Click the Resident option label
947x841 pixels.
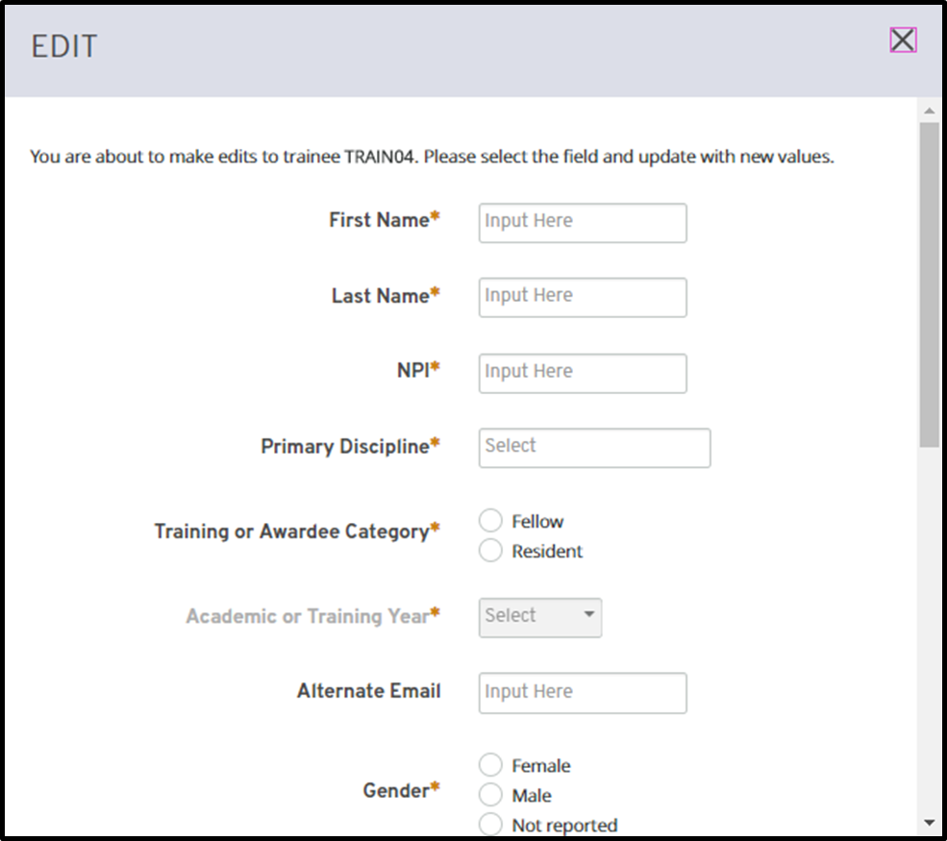pyautogui.click(x=547, y=552)
